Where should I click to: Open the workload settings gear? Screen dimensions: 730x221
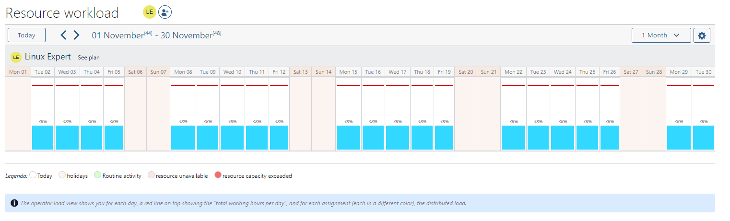(x=702, y=35)
